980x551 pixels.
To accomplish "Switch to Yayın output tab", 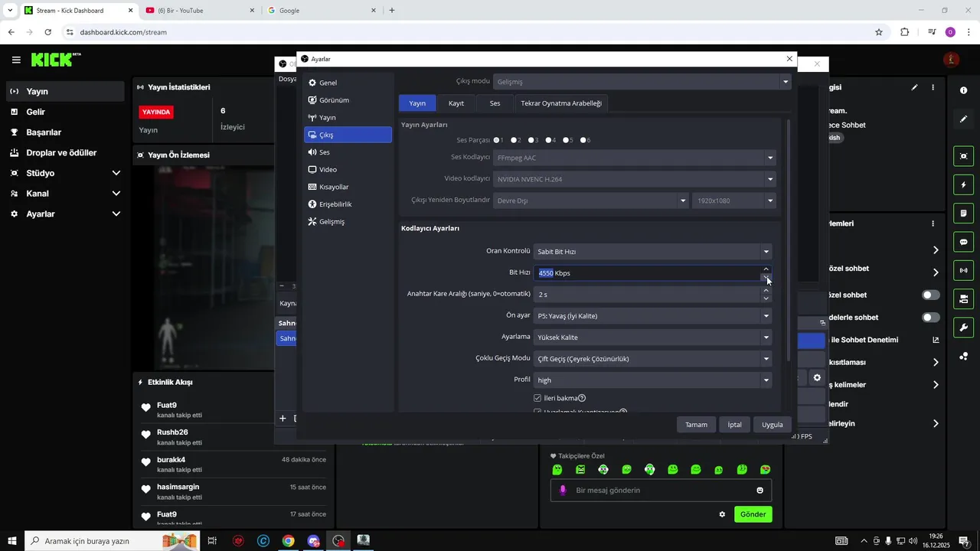I will 417,103.
